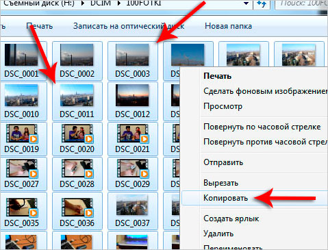Expand the arrow after DCIM in path
328x250 pixels.
[118, 3]
